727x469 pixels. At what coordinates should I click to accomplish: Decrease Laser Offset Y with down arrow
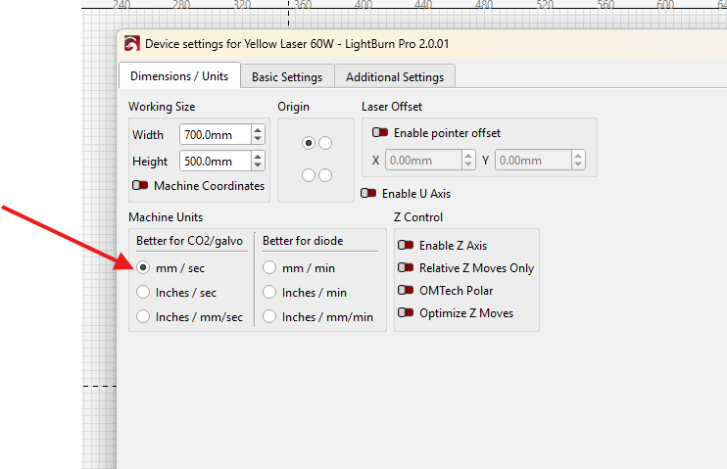578,165
